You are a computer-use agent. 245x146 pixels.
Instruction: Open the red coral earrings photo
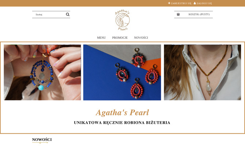[122, 72]
